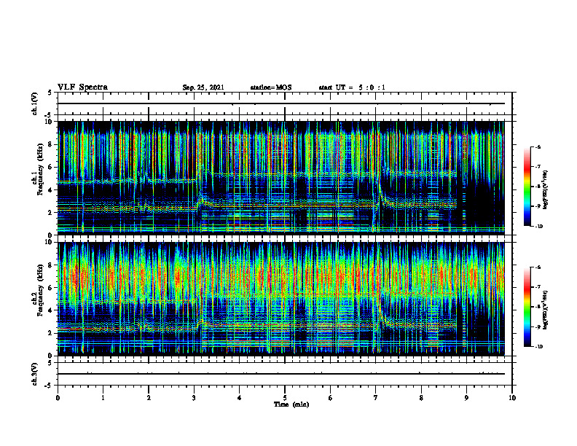Click the time axis tick label "3"
577x446 pixels.
tap(194, 398)
